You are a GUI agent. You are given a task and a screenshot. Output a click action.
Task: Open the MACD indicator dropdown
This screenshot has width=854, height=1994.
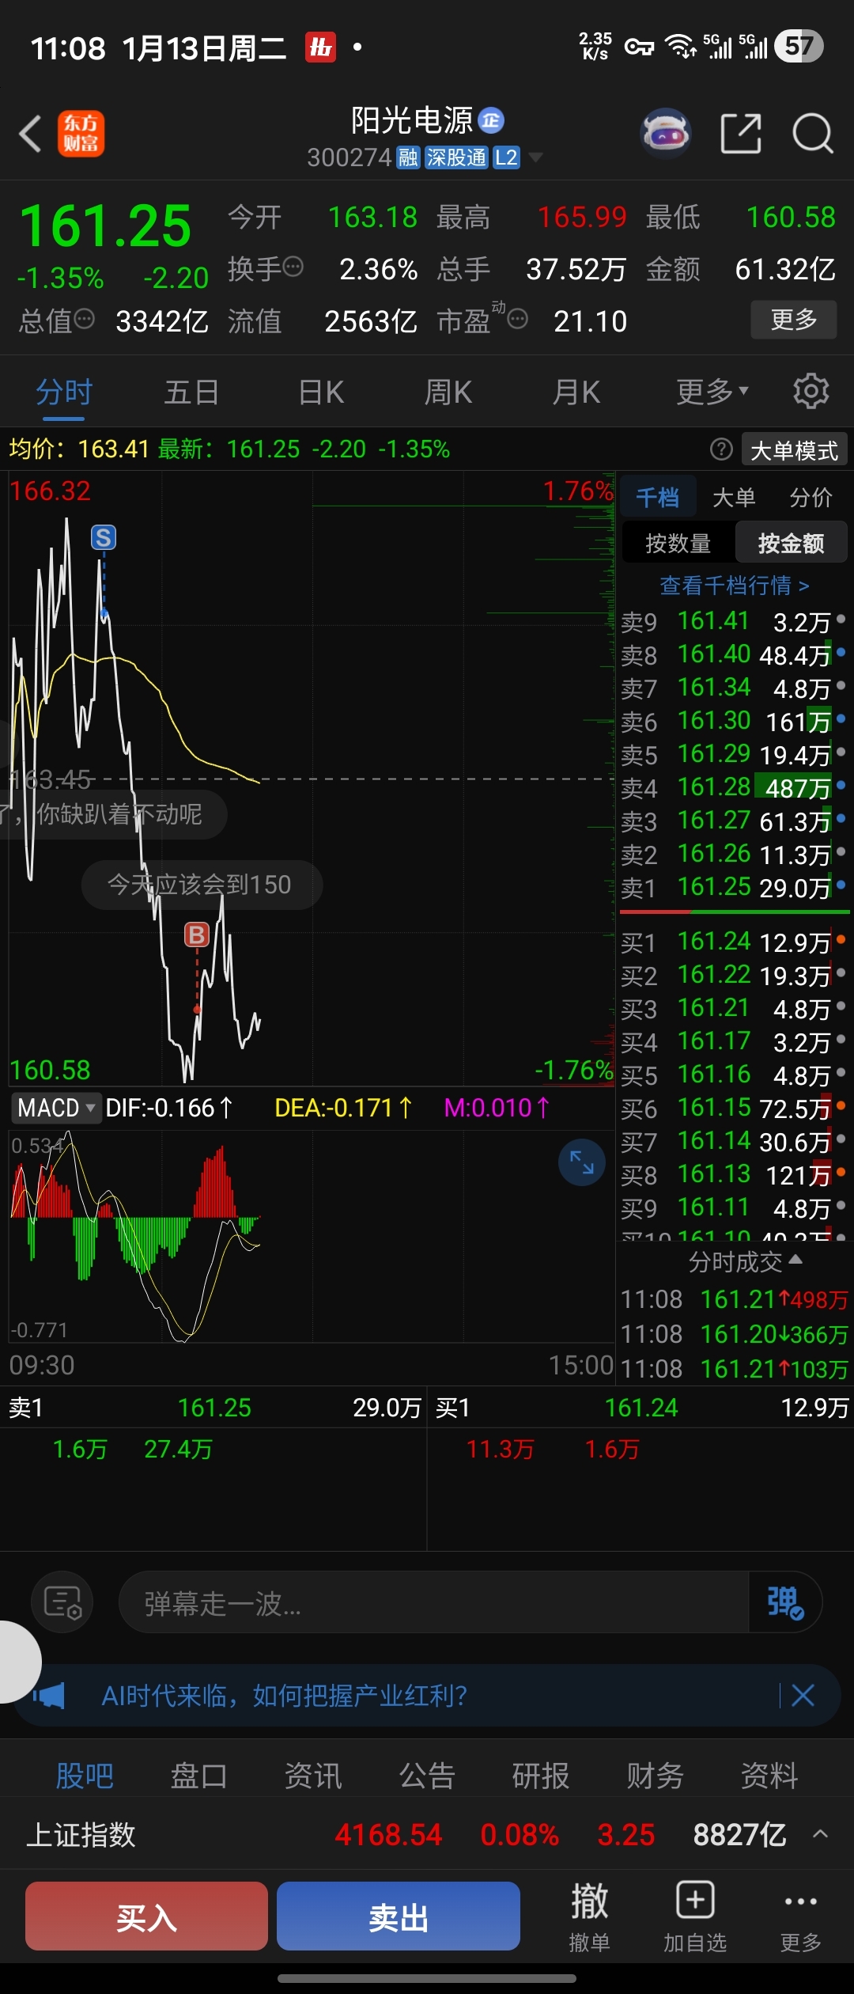(55, 1108)
